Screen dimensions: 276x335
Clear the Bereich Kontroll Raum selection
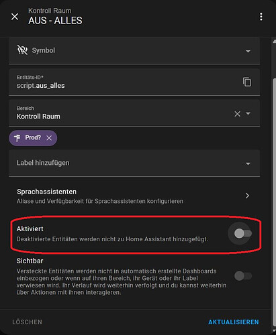pyautogui.click(x=237, y=114)
